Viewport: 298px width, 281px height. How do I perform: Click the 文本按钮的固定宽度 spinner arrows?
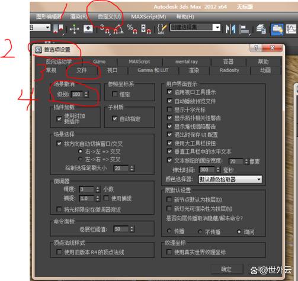(246, 162)
